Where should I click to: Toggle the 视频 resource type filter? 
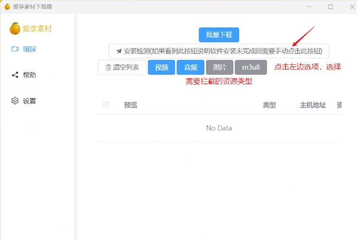[162, 67]
